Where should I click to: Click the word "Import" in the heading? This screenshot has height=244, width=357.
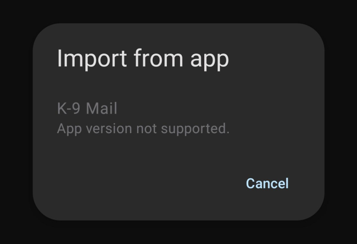point(91,58)
